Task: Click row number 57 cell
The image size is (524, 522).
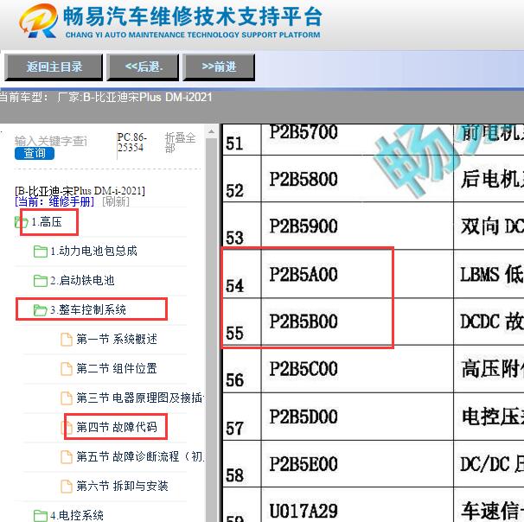Action: (241, 417)
